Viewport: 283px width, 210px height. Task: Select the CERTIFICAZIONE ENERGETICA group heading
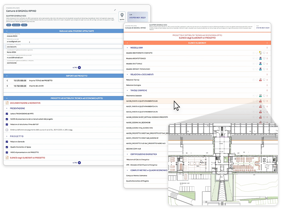(x=144, y=154)
